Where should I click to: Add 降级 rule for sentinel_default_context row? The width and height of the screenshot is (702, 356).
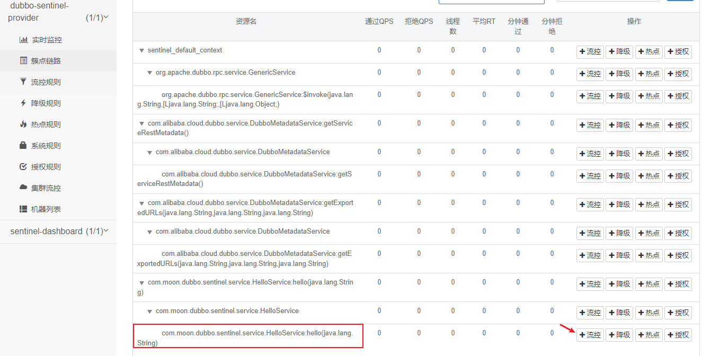point(619,52)
